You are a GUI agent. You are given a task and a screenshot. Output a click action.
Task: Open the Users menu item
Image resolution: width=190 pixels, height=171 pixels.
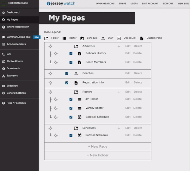[x=134, y=3]
